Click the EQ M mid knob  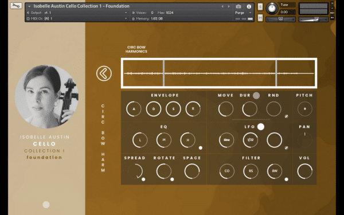164,140
